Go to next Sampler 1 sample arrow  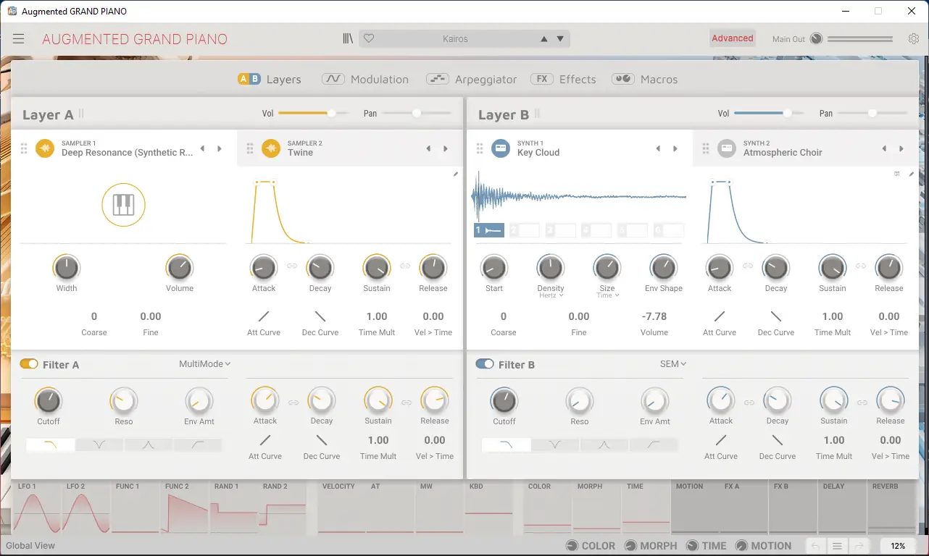(220, 148)
